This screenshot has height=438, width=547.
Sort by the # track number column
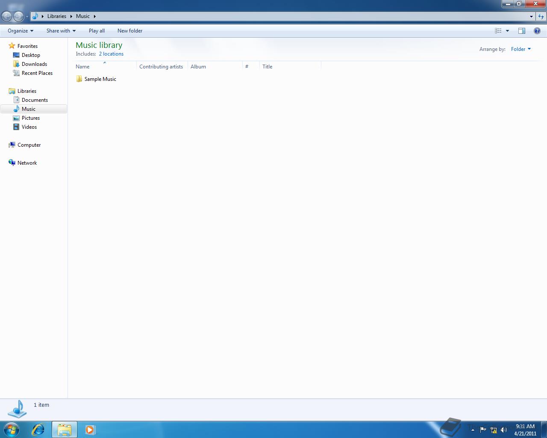coord(251,66)
